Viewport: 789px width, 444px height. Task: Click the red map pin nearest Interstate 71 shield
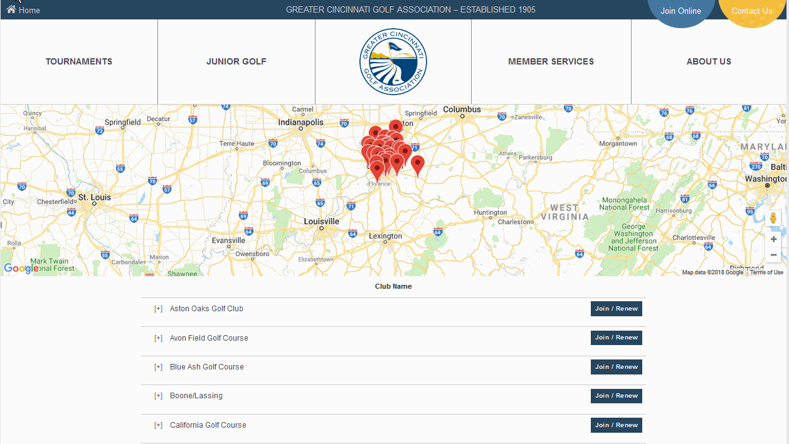[x=405, y=153]
